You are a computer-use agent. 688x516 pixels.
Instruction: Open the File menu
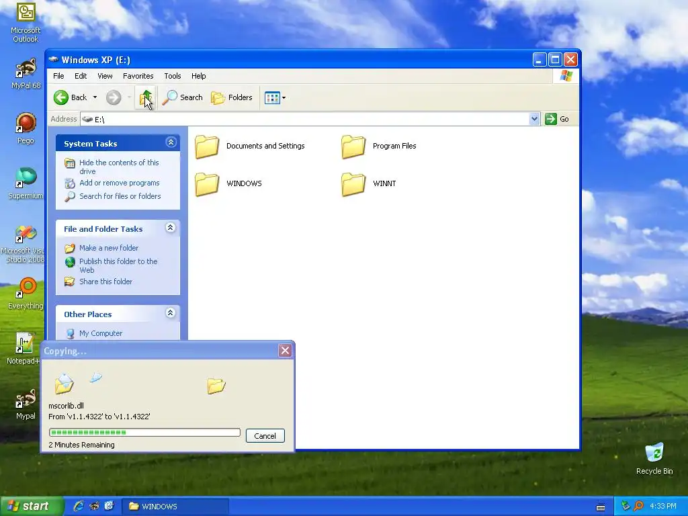(x=58, y=76)
